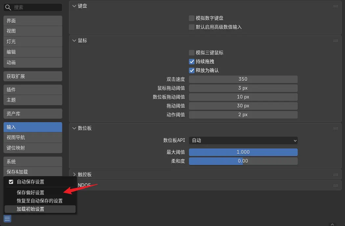Open the 动画 preferences tab
This screenshot has height=226, width=345.
click(x=33, y=63)
